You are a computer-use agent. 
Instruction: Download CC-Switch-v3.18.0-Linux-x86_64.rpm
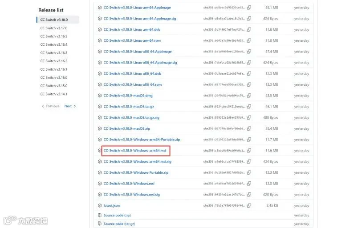point(133,84)
